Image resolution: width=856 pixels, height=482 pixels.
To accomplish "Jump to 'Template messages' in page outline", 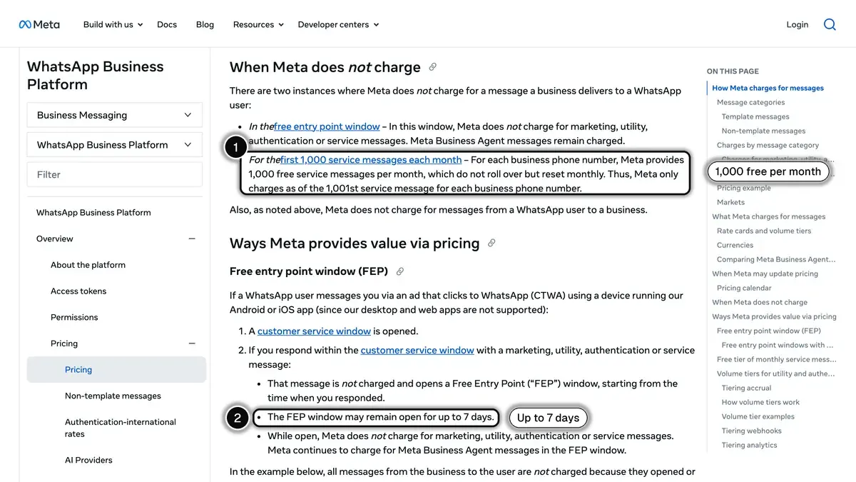I will [x=755, y=116].
